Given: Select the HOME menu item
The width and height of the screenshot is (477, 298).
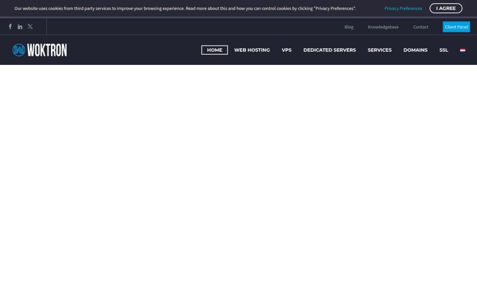Looking at the screenshot, I should pyautogui.click(x=215, y=50).
